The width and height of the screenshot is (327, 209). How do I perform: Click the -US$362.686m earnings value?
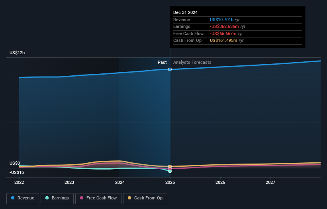click(224, 26)
